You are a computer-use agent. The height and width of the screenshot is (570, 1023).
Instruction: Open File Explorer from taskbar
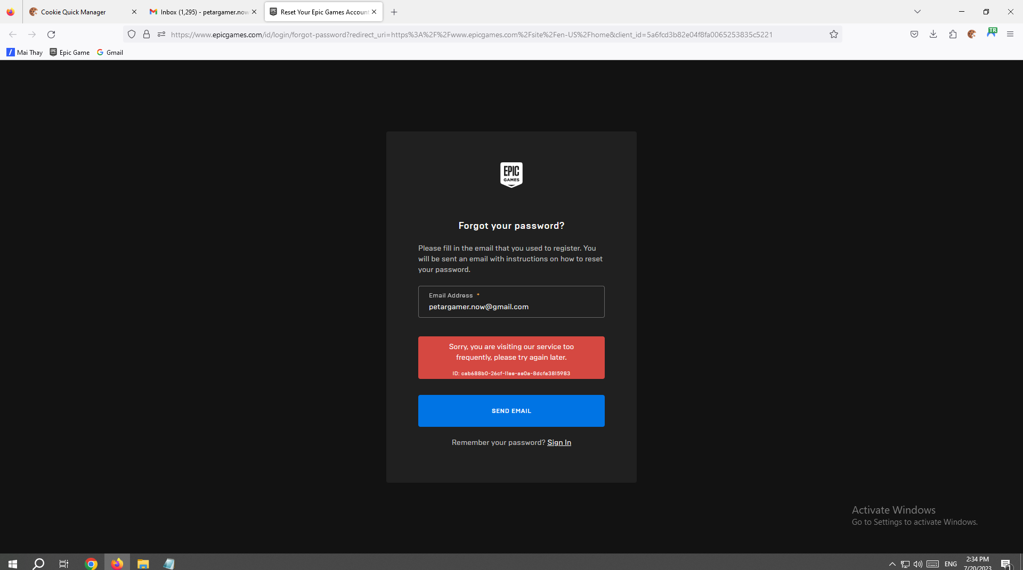coord(143,563)
